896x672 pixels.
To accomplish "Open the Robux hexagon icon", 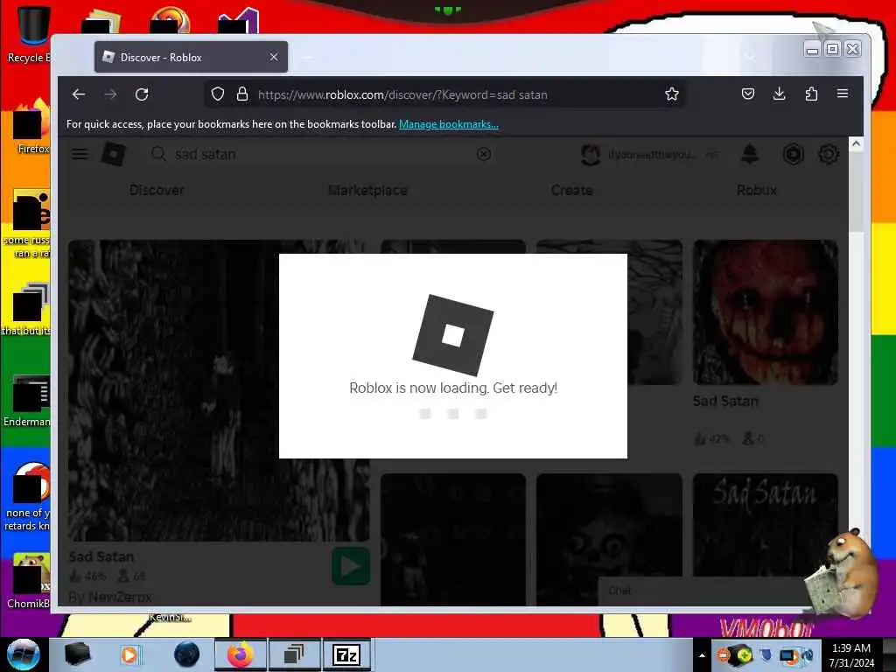I will click(793, 154).
